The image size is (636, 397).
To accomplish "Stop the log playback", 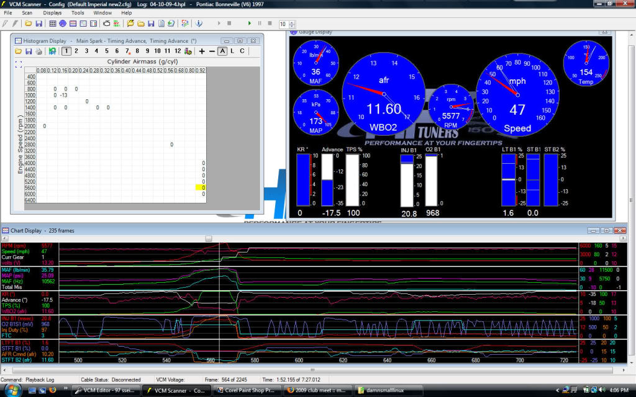I will pos(270,24).
